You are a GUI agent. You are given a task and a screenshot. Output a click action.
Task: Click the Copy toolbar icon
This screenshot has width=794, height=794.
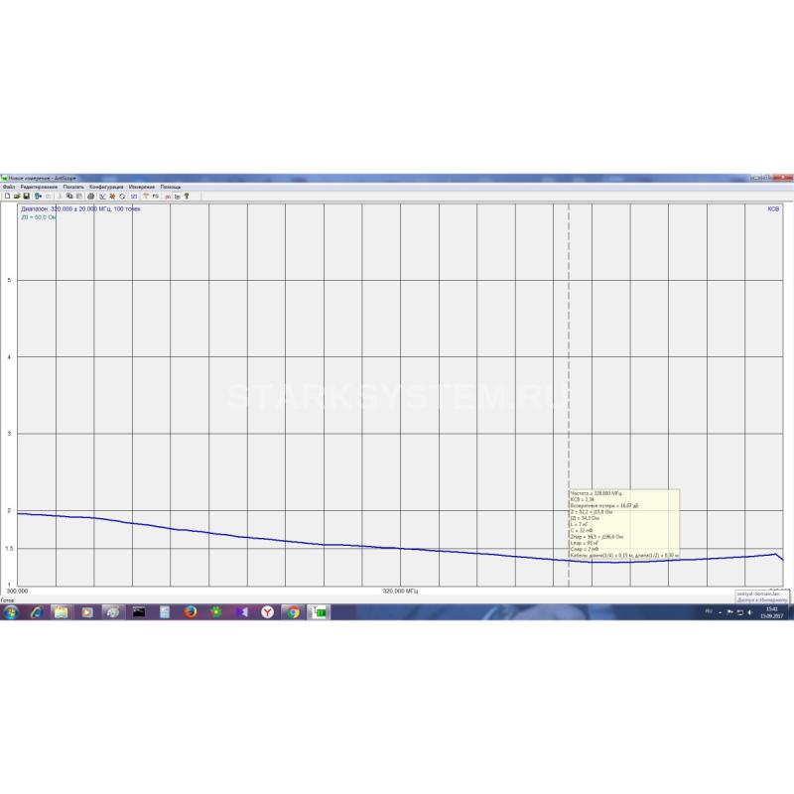point(69,196)
